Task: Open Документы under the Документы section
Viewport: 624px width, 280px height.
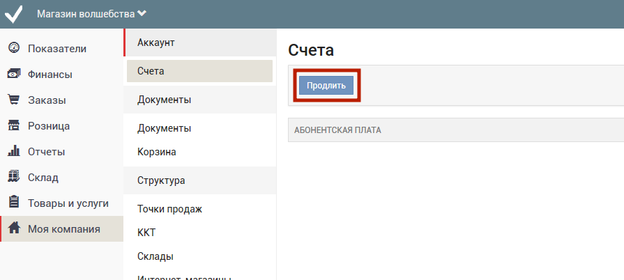Action: click(165, 128)
